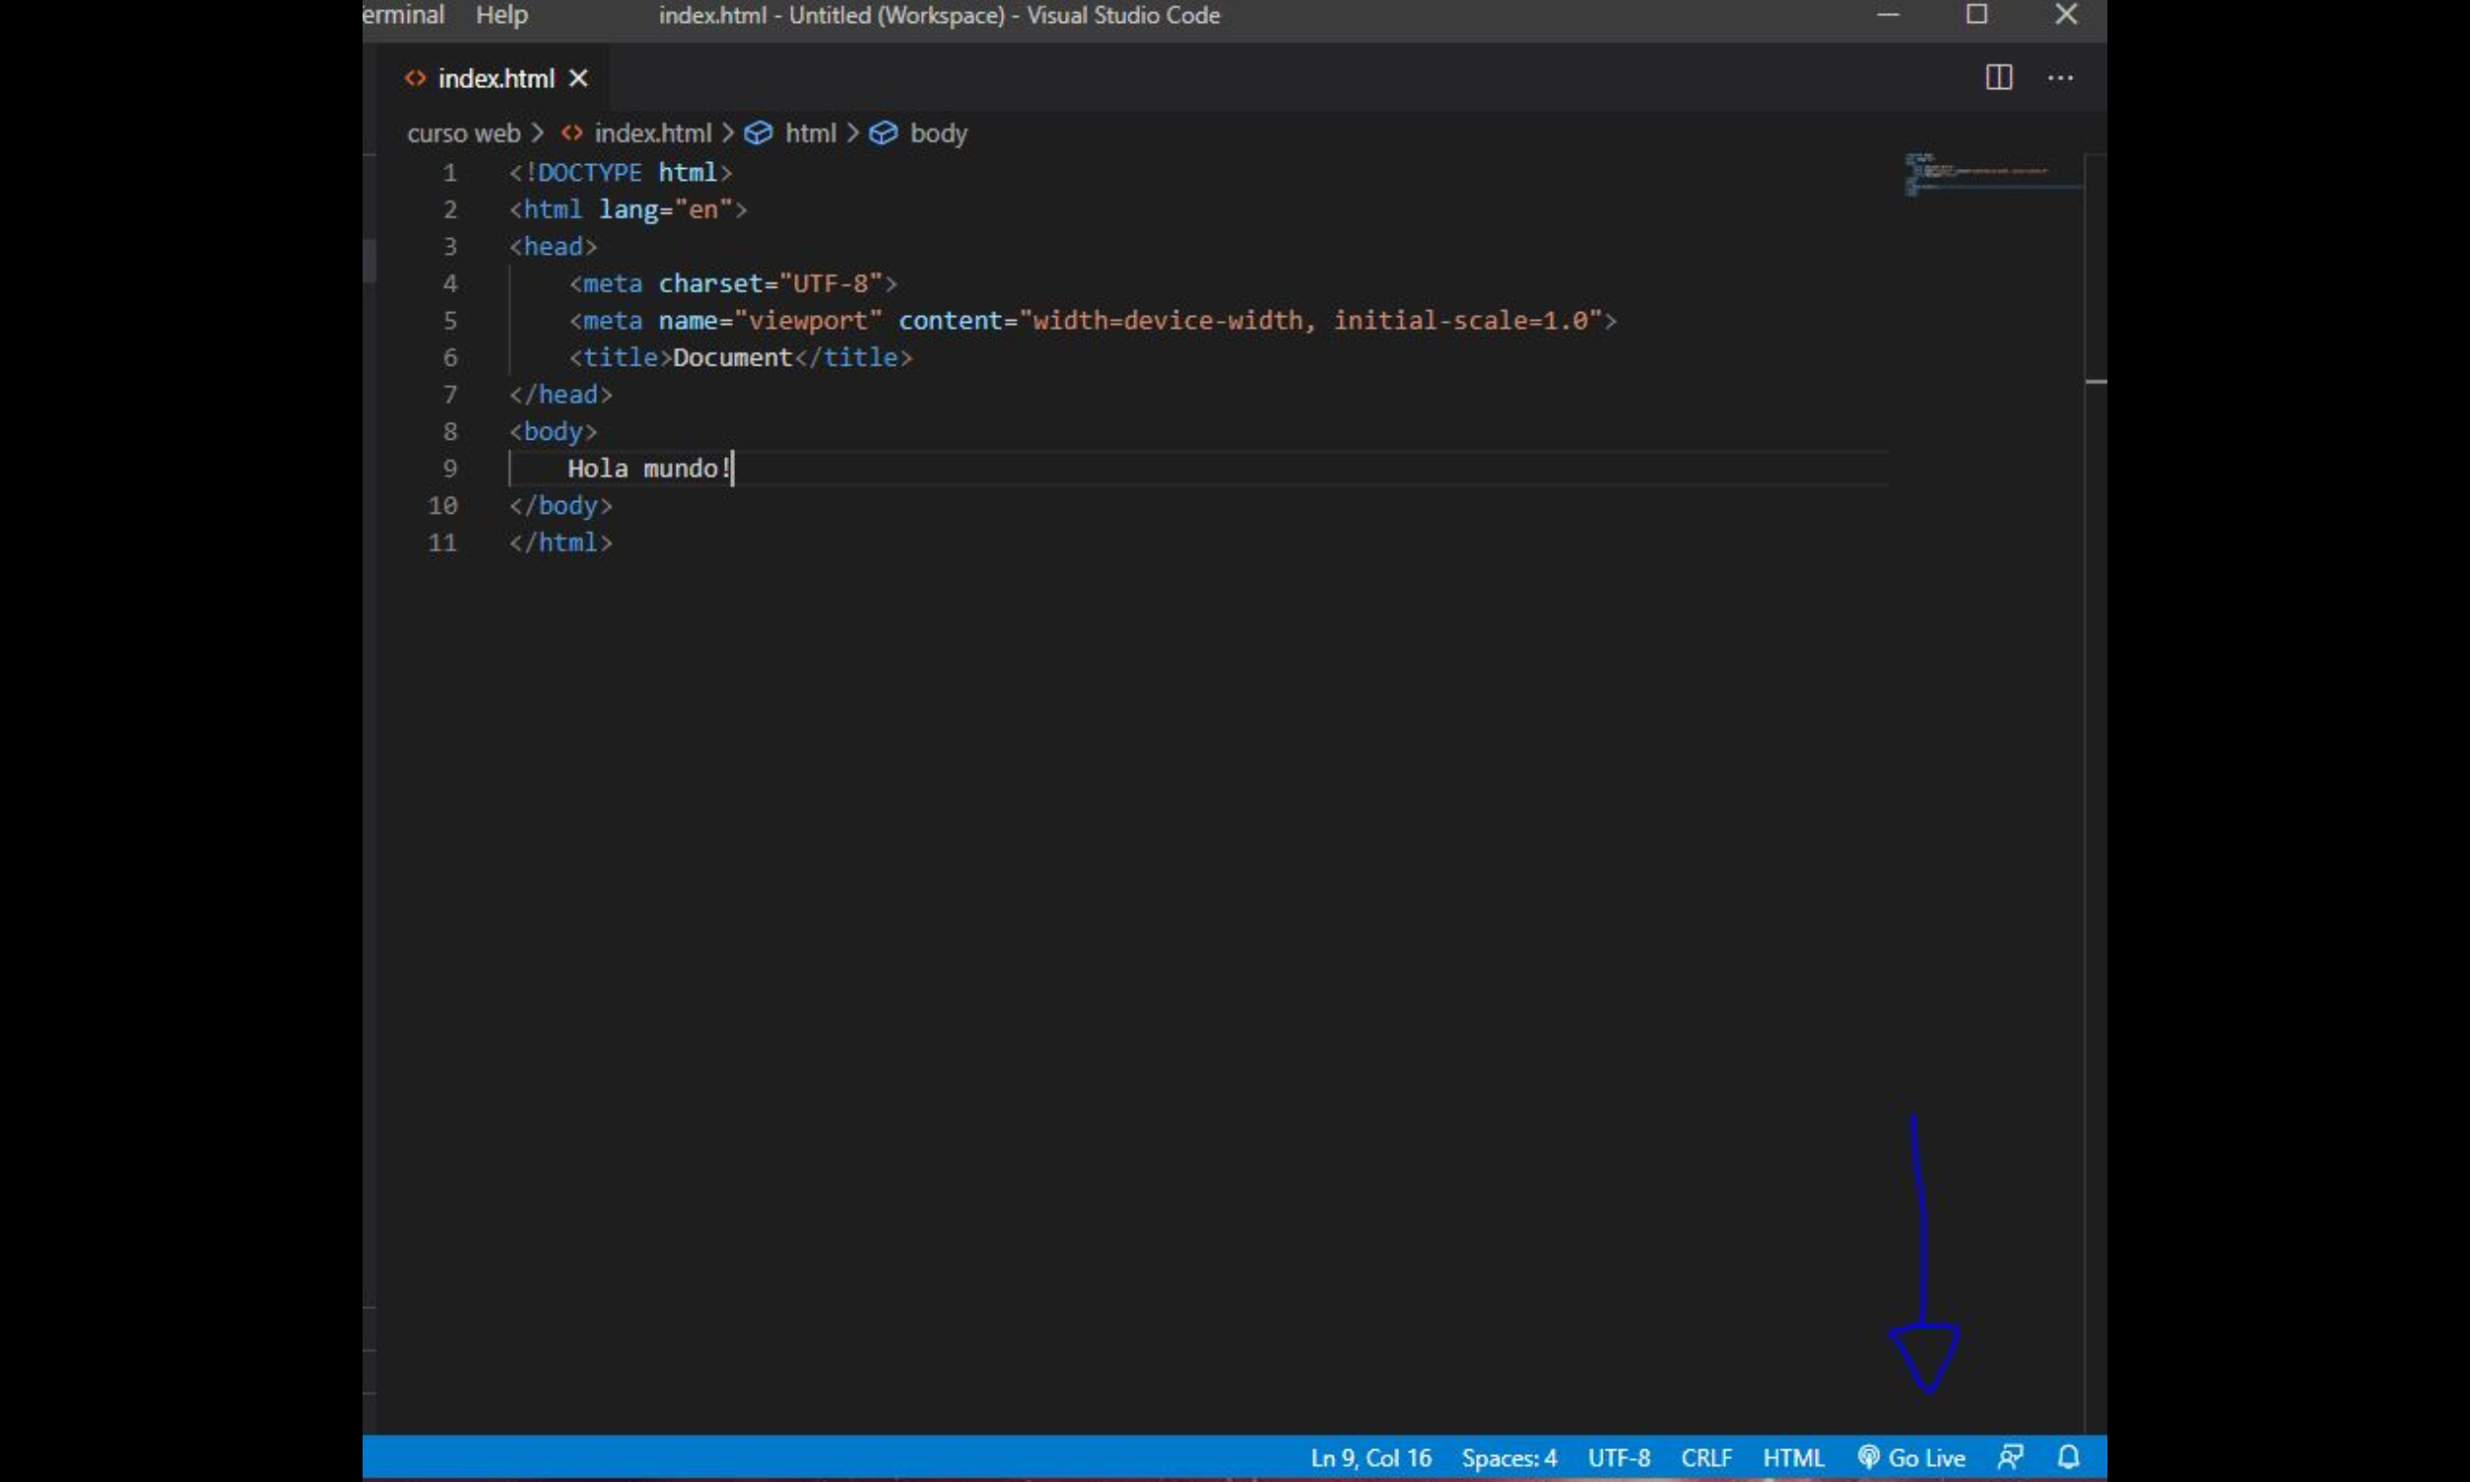The width and height of the screenshot is (2470, 1482).
Task: Close the index.html tab
Action: point(578,78)
